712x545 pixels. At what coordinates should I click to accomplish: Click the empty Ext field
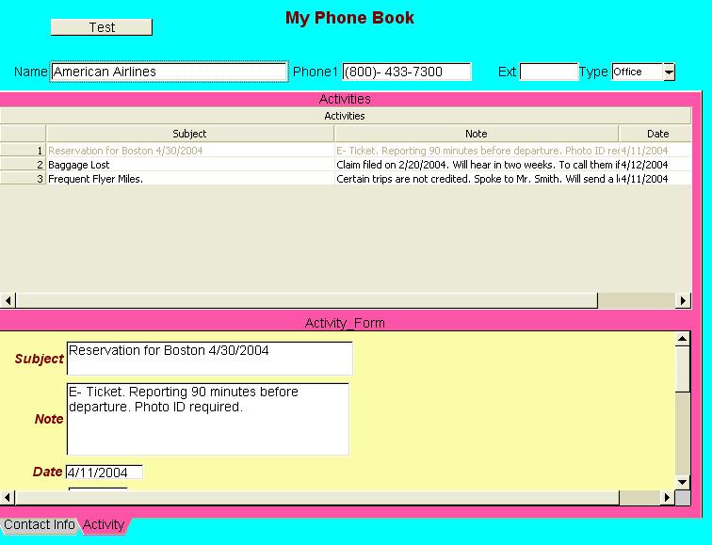548,72
